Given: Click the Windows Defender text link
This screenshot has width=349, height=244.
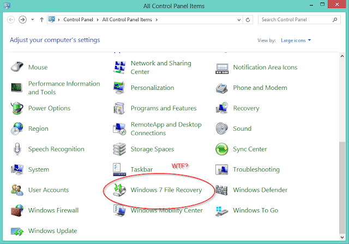Looking at the screenshot, I should coord(260,190).
